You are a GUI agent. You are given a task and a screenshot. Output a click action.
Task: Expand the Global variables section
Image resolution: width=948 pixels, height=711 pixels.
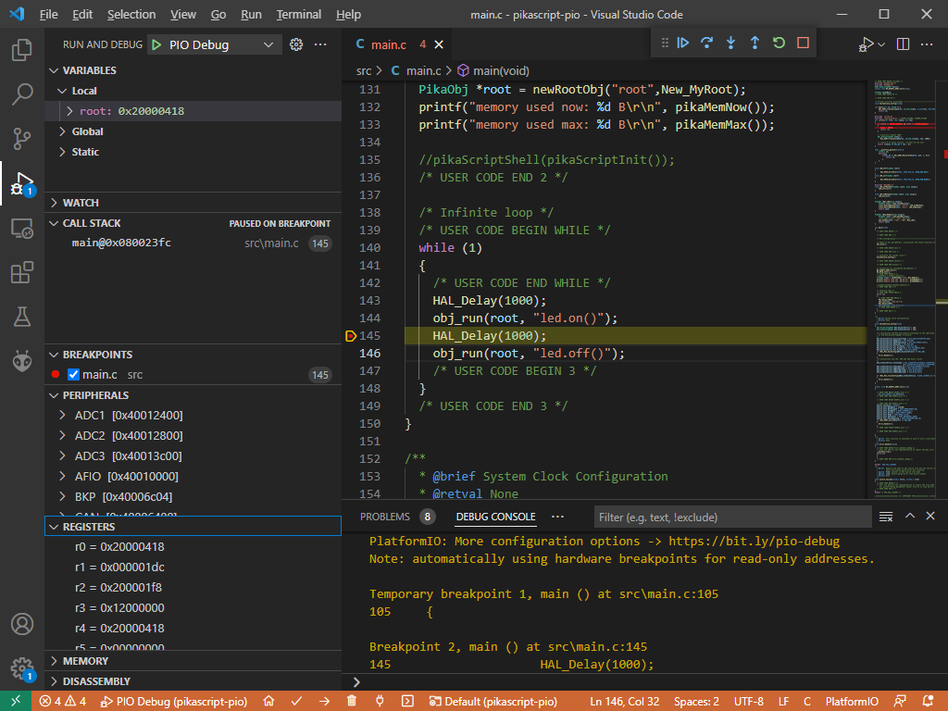coord(87,131)
